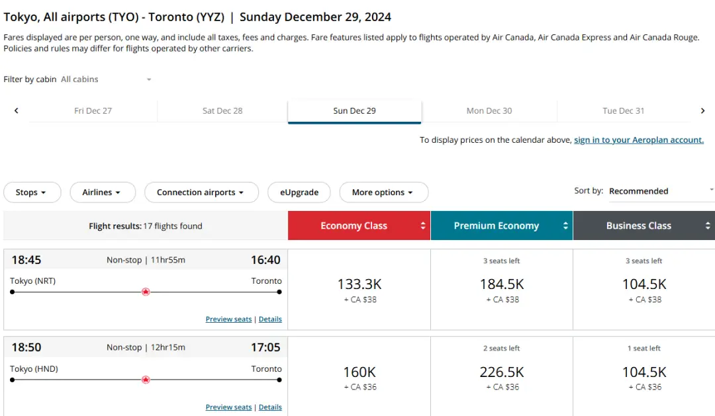Open the More options dropdown

pos(383,192)
